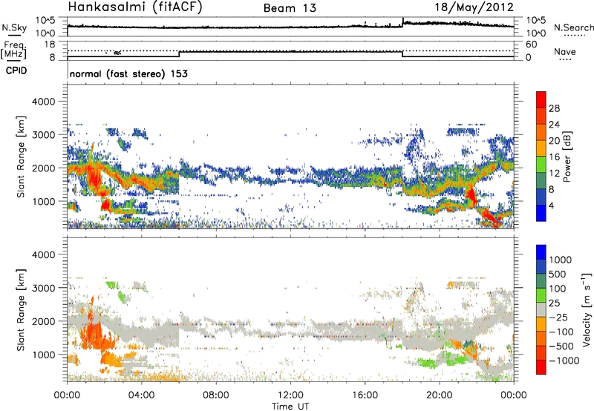Click the "N.Sky" legend label
594x411 pixels.
[14, 27]
